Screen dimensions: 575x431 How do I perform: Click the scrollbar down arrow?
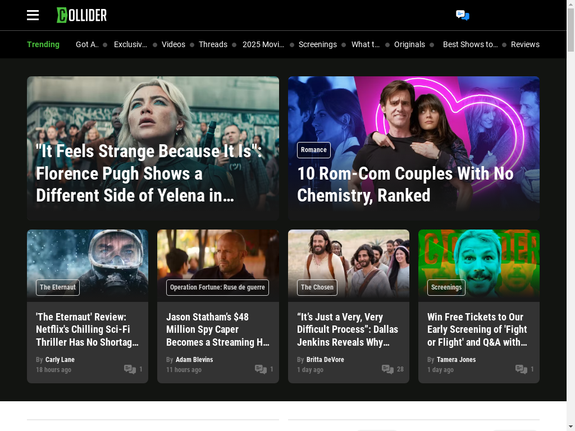click(x=571, y=427)
